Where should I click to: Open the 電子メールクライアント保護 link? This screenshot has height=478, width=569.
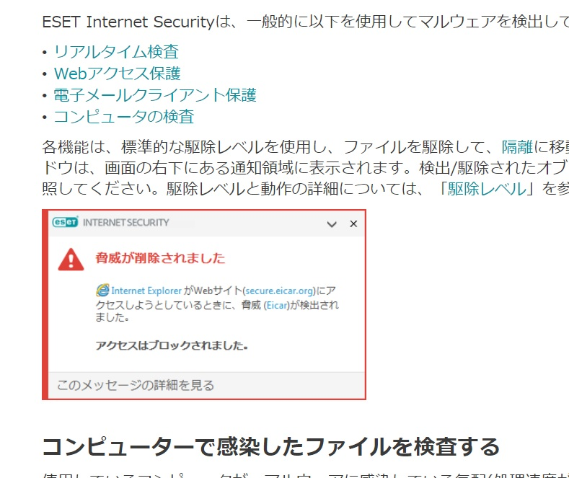point(155,95)
